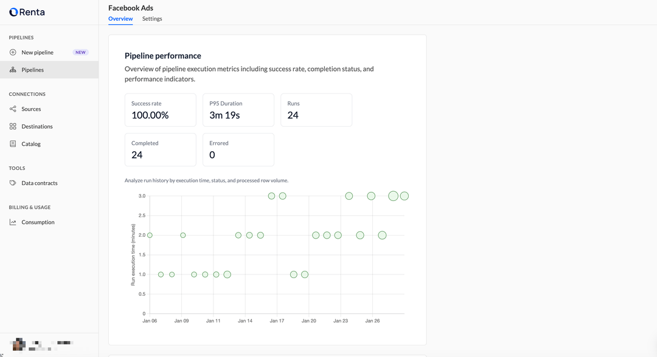Click the Runs metric card
Screen dimensions: 657x357
[316, 110]
